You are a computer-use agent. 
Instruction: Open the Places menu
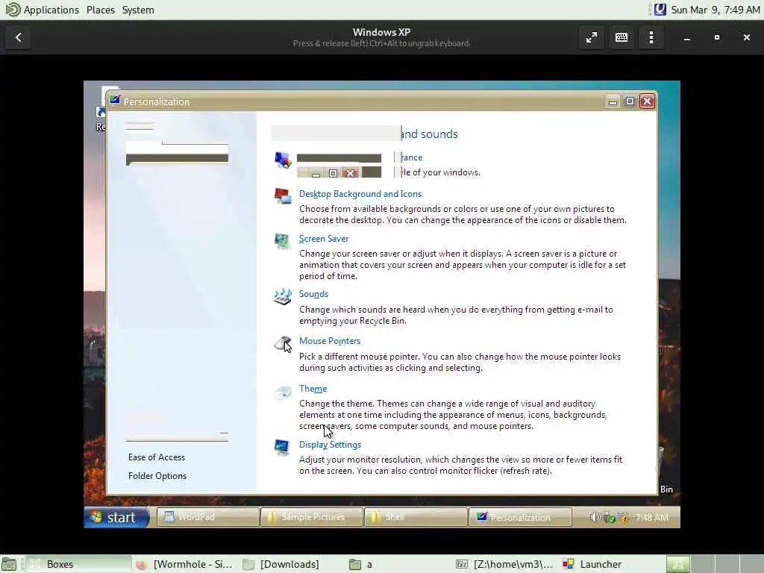point(101,10)
